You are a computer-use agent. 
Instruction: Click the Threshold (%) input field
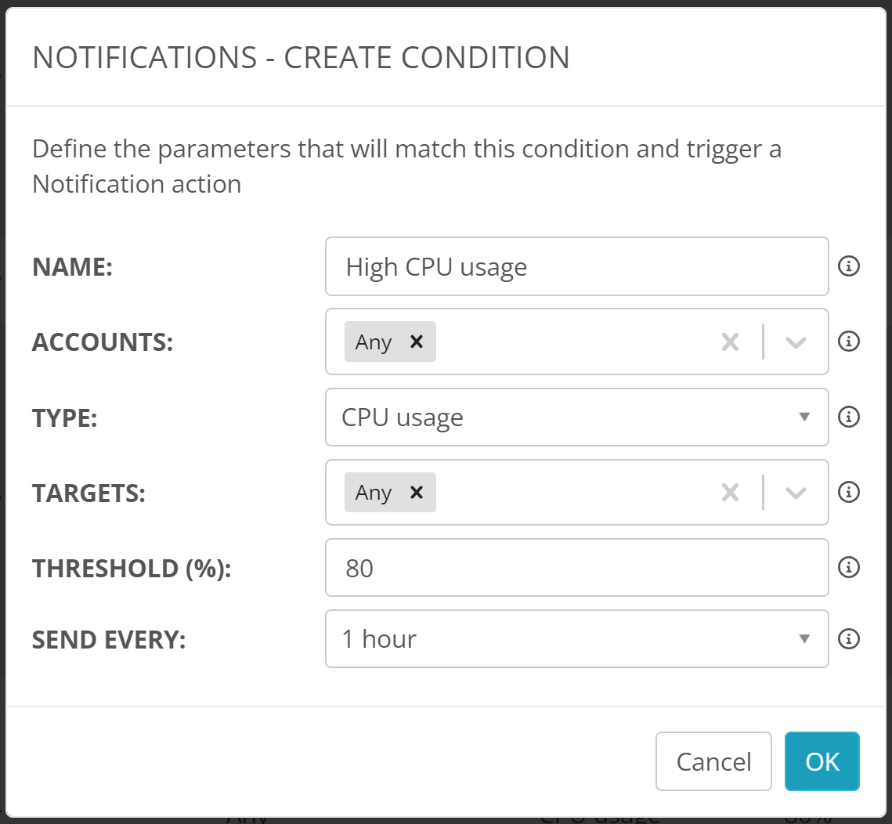point(576,567)
